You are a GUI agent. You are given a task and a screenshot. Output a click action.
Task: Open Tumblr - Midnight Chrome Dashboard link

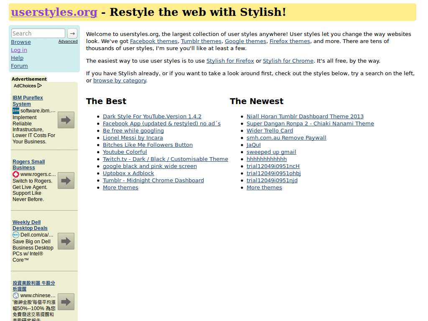153,181
